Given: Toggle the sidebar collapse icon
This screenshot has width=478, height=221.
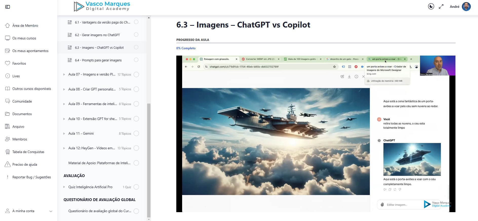Looking at the screenshot, I should [8, 7].
